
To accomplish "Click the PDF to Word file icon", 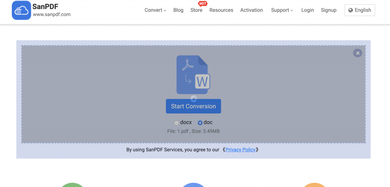I will [x=193, y=75].
